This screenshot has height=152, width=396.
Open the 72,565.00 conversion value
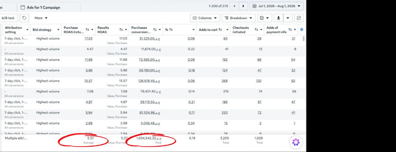pos(150,60)
